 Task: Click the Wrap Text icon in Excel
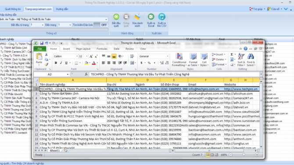(132, 56)
